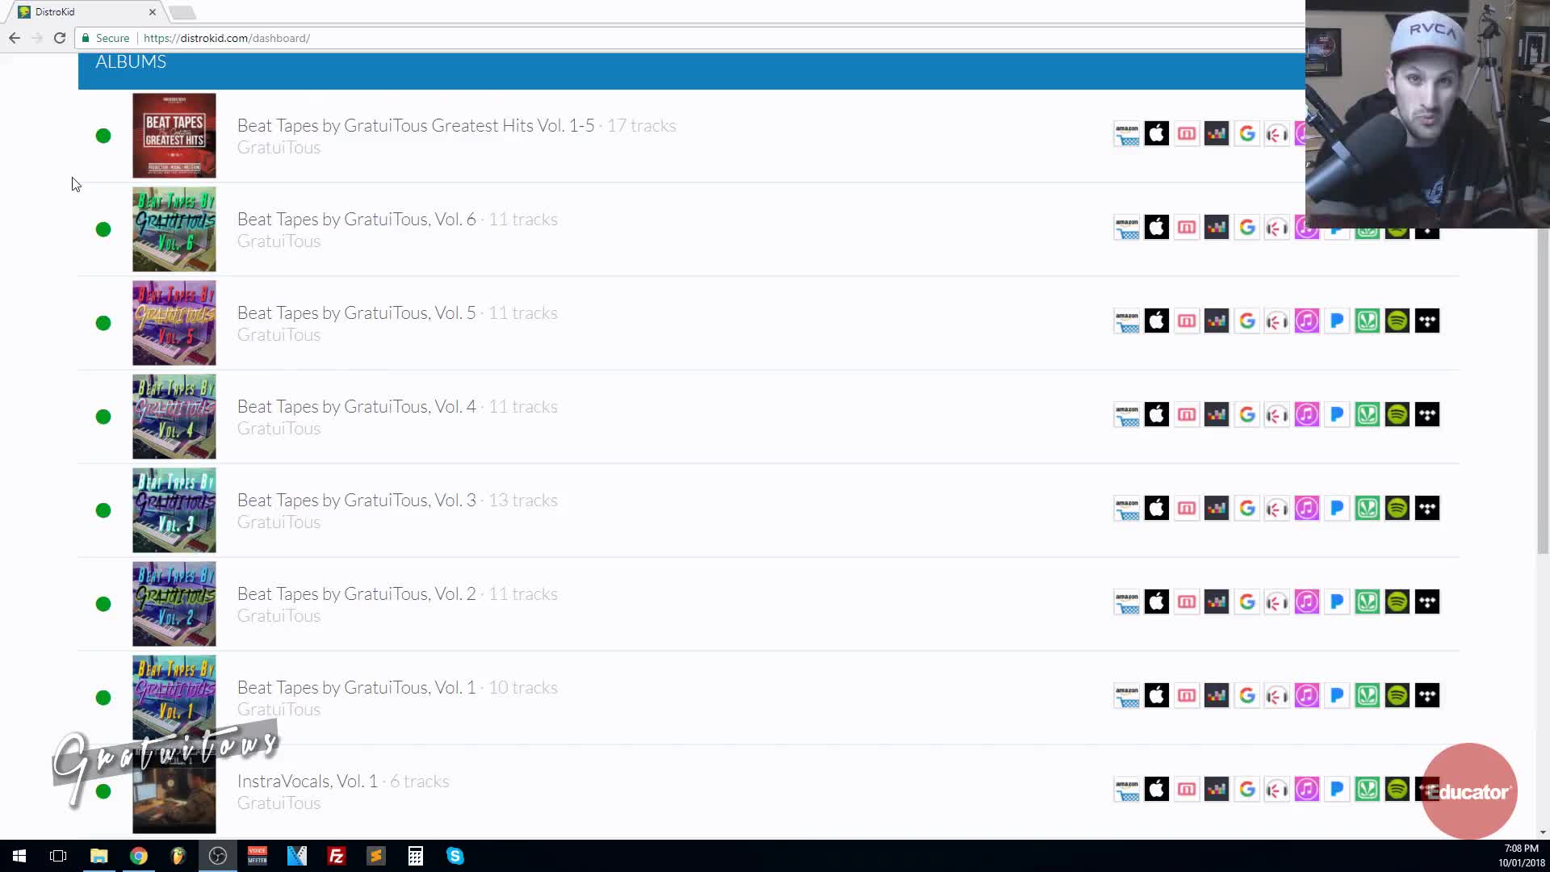Image resolution: width=1550 pixels, height=872 pixels.
Task: Open Beat Tapes by GratuiTous, Vol. 4 title
Action: [356, 407]
